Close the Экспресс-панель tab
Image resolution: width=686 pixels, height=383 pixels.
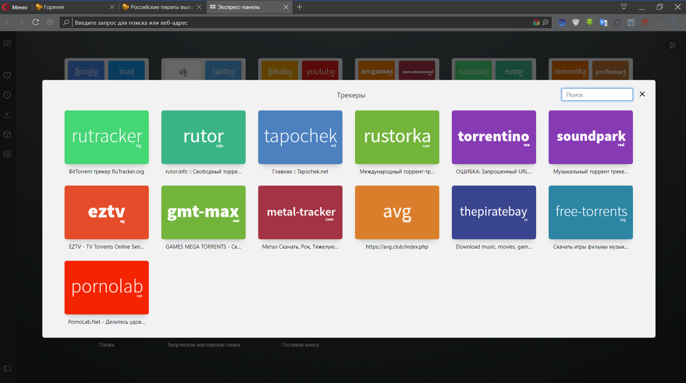[x=286, y=7]
